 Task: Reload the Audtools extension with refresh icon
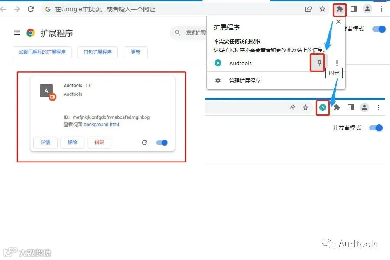click(144, 143)
